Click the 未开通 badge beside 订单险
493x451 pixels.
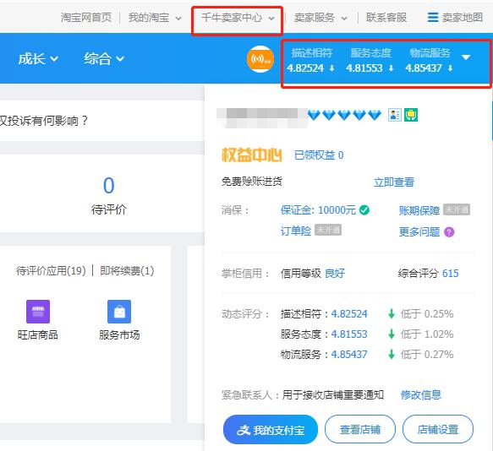pyautogui.click(x=328, y=230)
